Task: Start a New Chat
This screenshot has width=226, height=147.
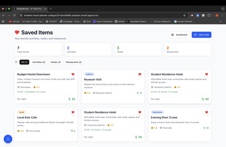Action: (202, 35)
